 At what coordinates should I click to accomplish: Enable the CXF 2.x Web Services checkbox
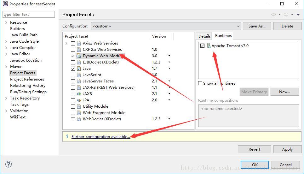click(x=73, y=50)
